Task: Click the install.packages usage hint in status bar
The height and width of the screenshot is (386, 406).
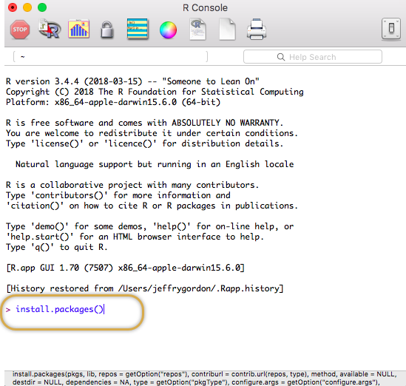Action: click(x=205, y=378)
